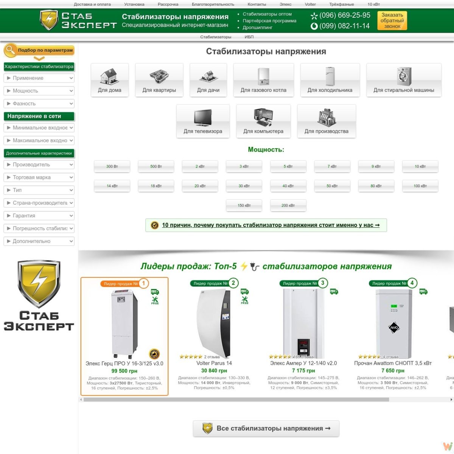Screen dimensions: 454x454
Task: Select the computer category icon
Action: coord(263,117)
